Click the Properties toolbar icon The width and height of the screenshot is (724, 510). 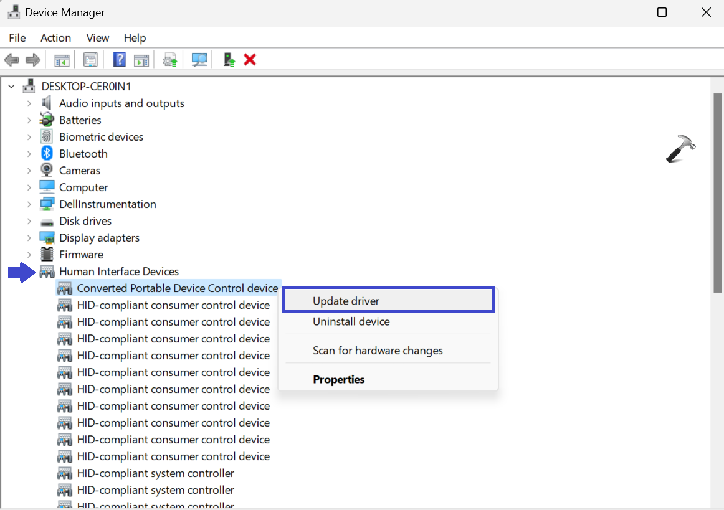[x=91, y=60]
